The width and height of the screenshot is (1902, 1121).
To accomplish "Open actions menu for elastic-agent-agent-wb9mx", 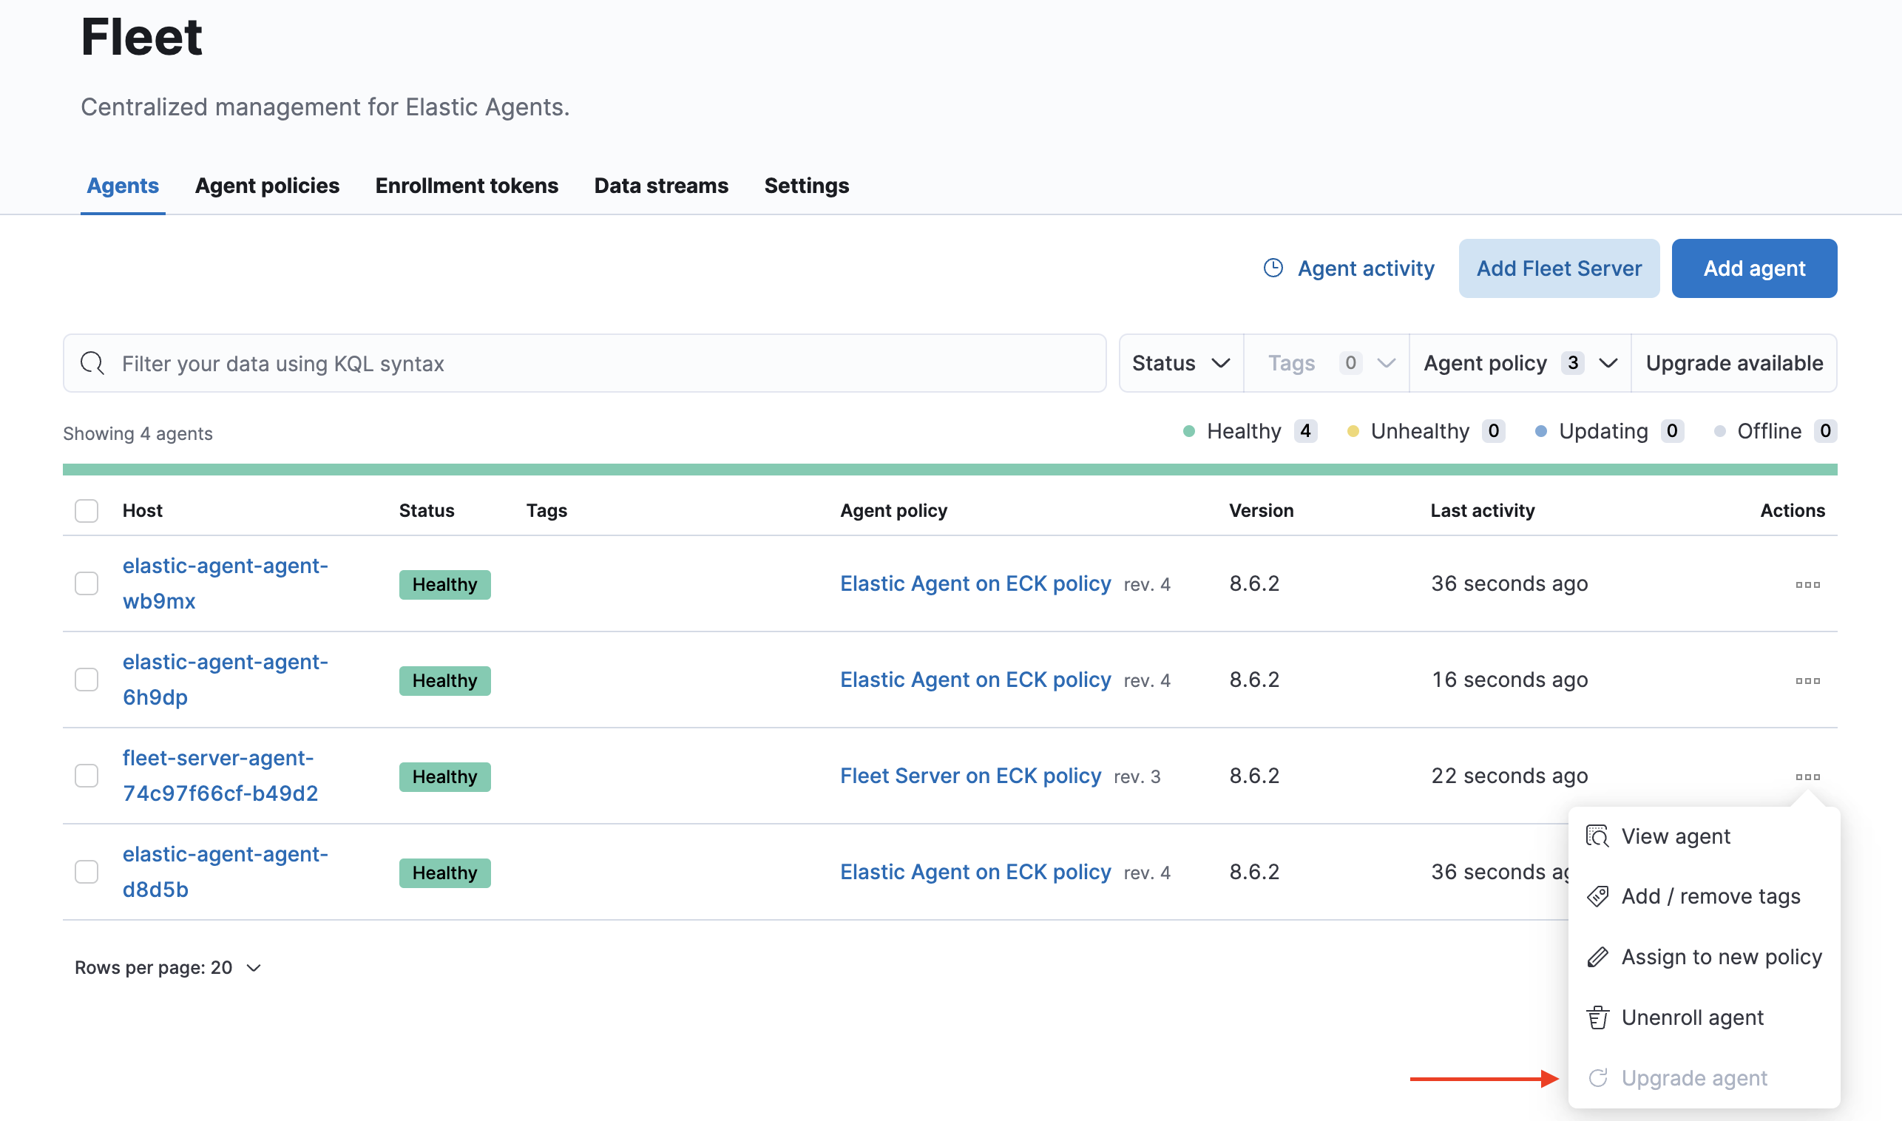I will coord(1807,584).
